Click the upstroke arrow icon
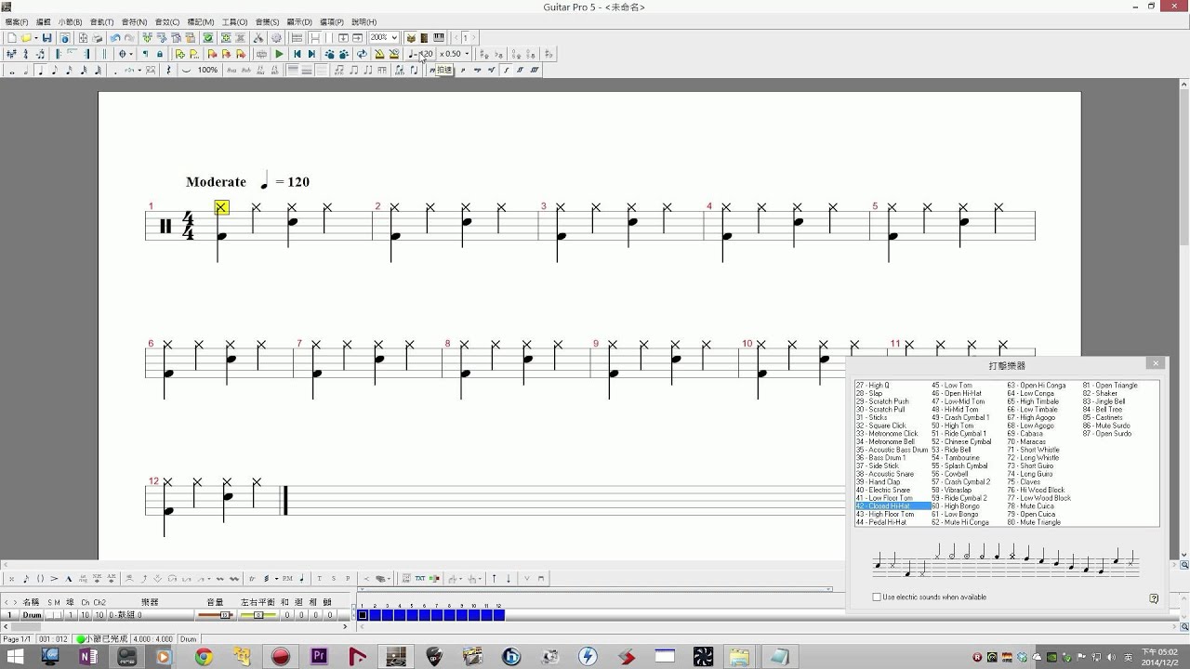 (494, 578)
